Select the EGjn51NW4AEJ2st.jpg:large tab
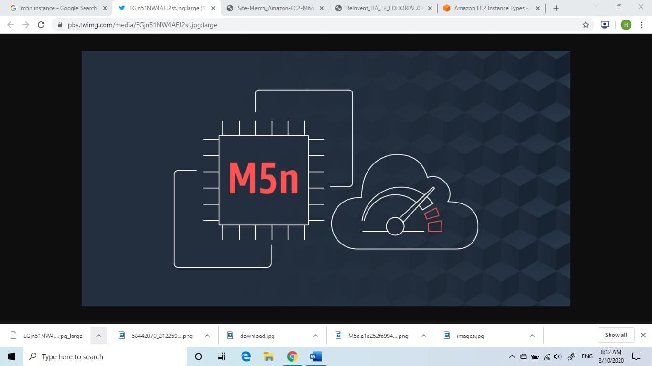This screenshot has width=652, height=366. point(162,8)
